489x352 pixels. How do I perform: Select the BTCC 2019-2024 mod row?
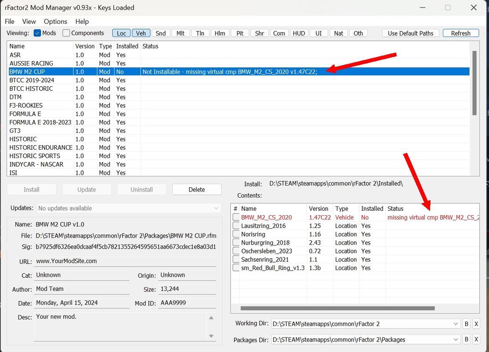coord(239,80)
